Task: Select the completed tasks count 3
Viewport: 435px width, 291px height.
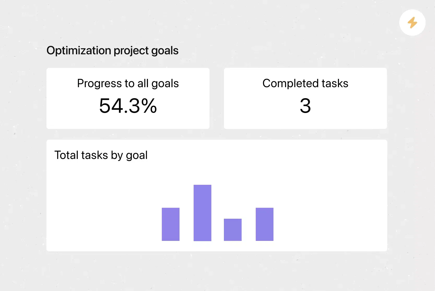Action: [305, 106]
